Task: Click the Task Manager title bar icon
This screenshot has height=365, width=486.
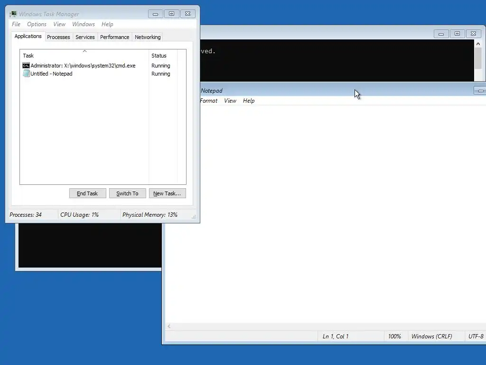Action: tap(13, 14)
